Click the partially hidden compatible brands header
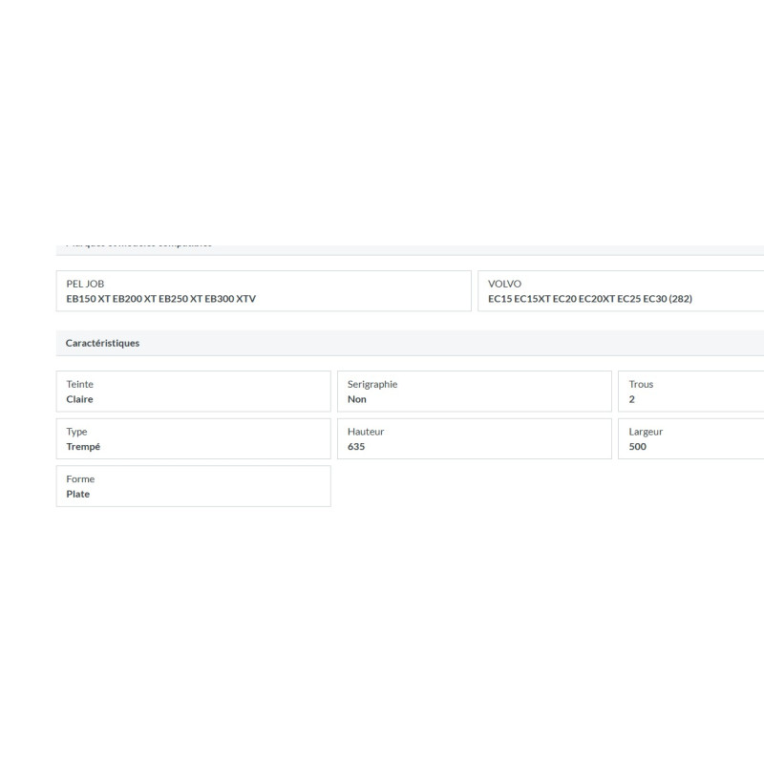This screenshot has height=764, width=764. 138,246
